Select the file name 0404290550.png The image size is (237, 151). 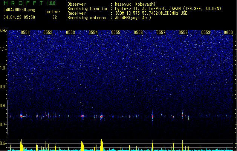click(x=19, y=10)
